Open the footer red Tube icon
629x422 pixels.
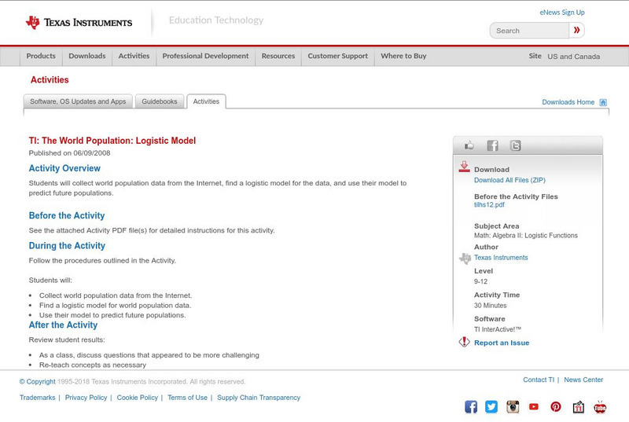click(600, 407)
